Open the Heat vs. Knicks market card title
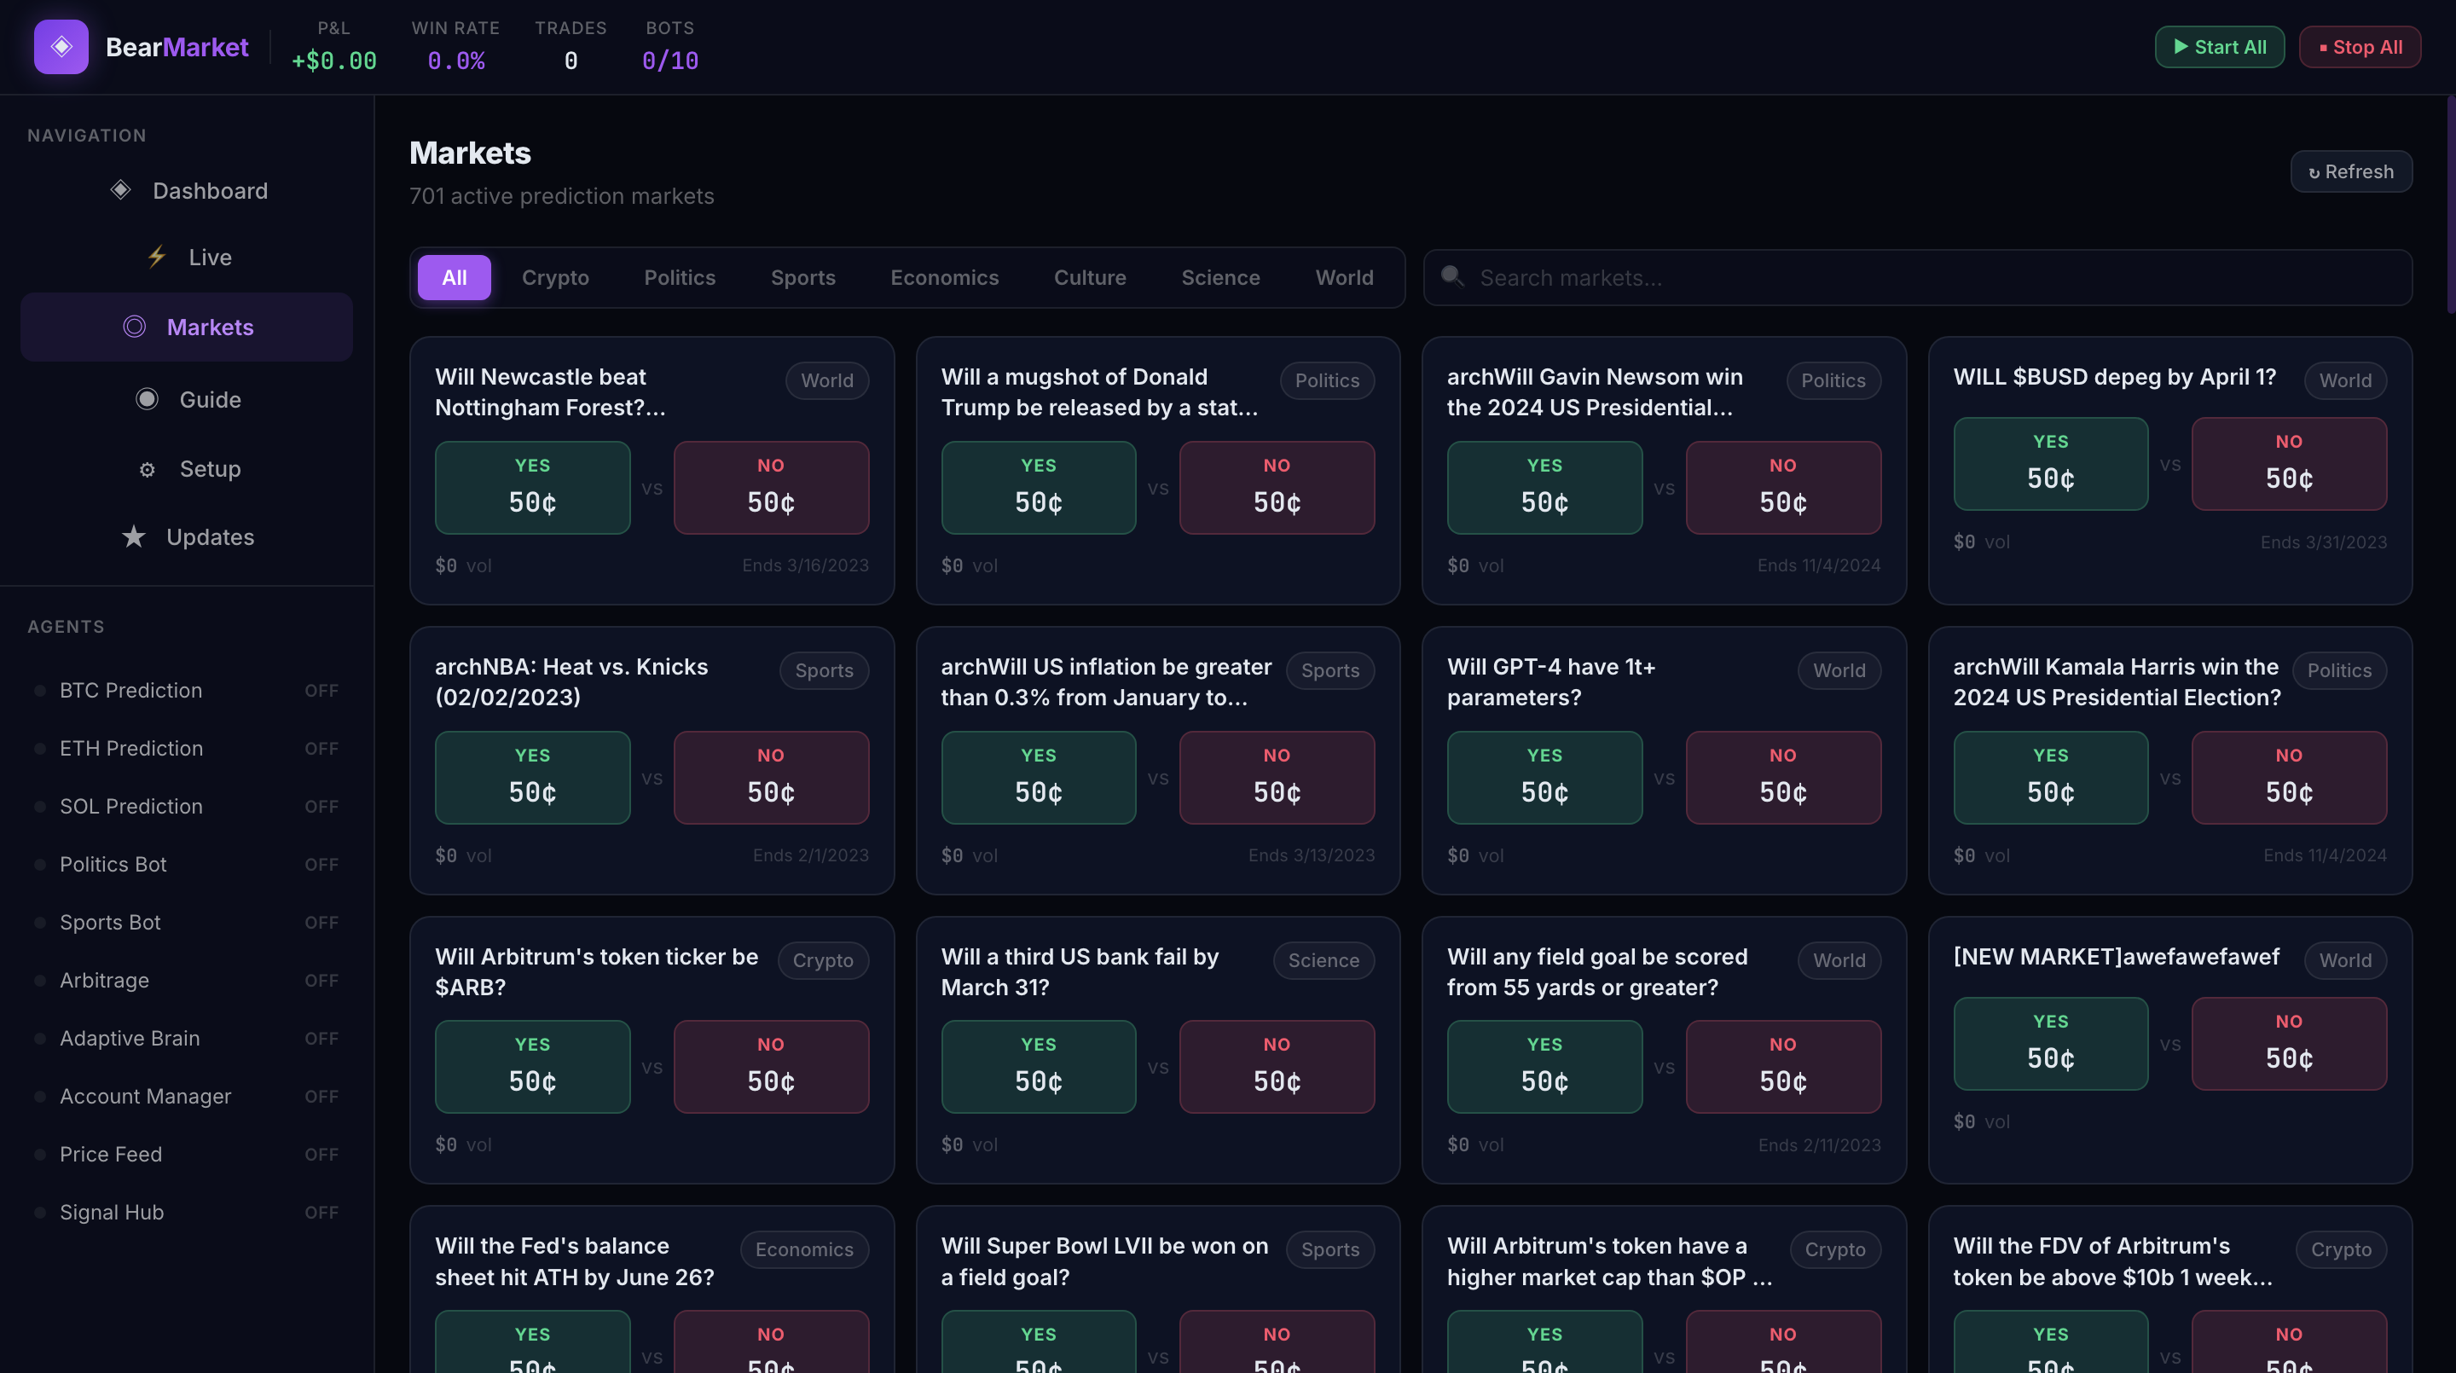 [x=571, y=681]
